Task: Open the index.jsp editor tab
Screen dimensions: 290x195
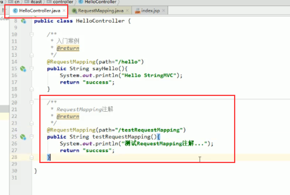Action: 150,11
